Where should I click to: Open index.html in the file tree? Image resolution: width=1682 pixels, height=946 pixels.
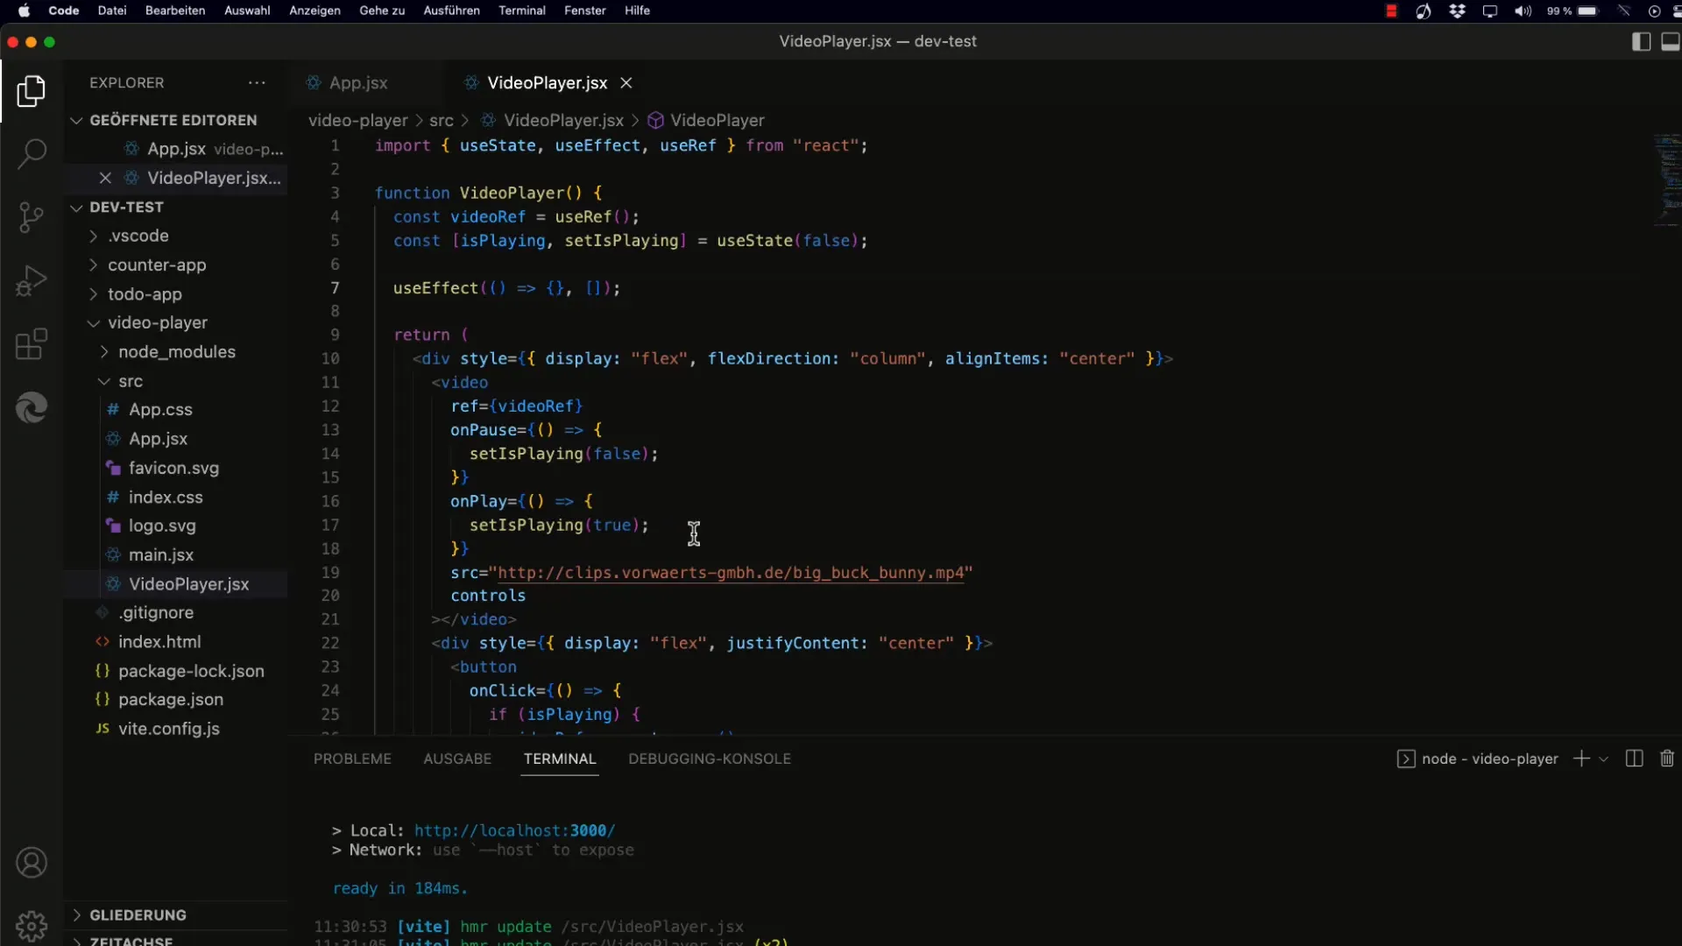pos(159,641)
